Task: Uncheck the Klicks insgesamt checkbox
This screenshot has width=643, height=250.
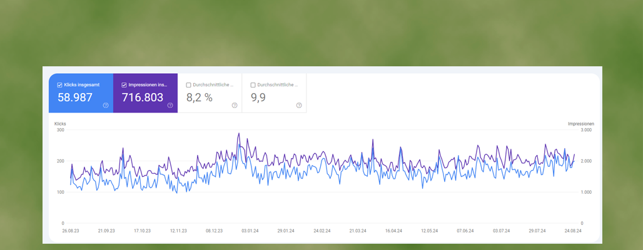Action: pos(59,84)
